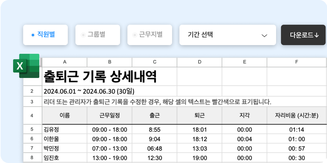
Task: Switch to the 그룹별 view tab
Action: click(97, 35)
